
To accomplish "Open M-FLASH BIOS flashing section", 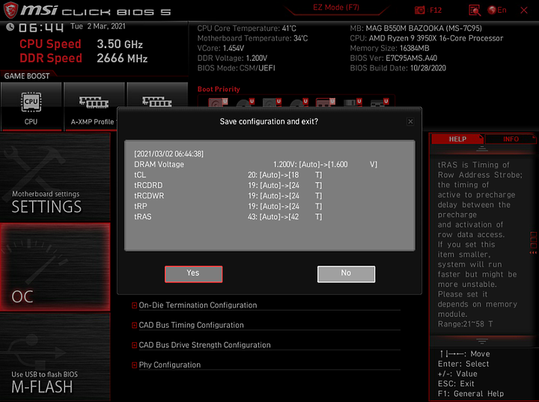I will 55,357.
